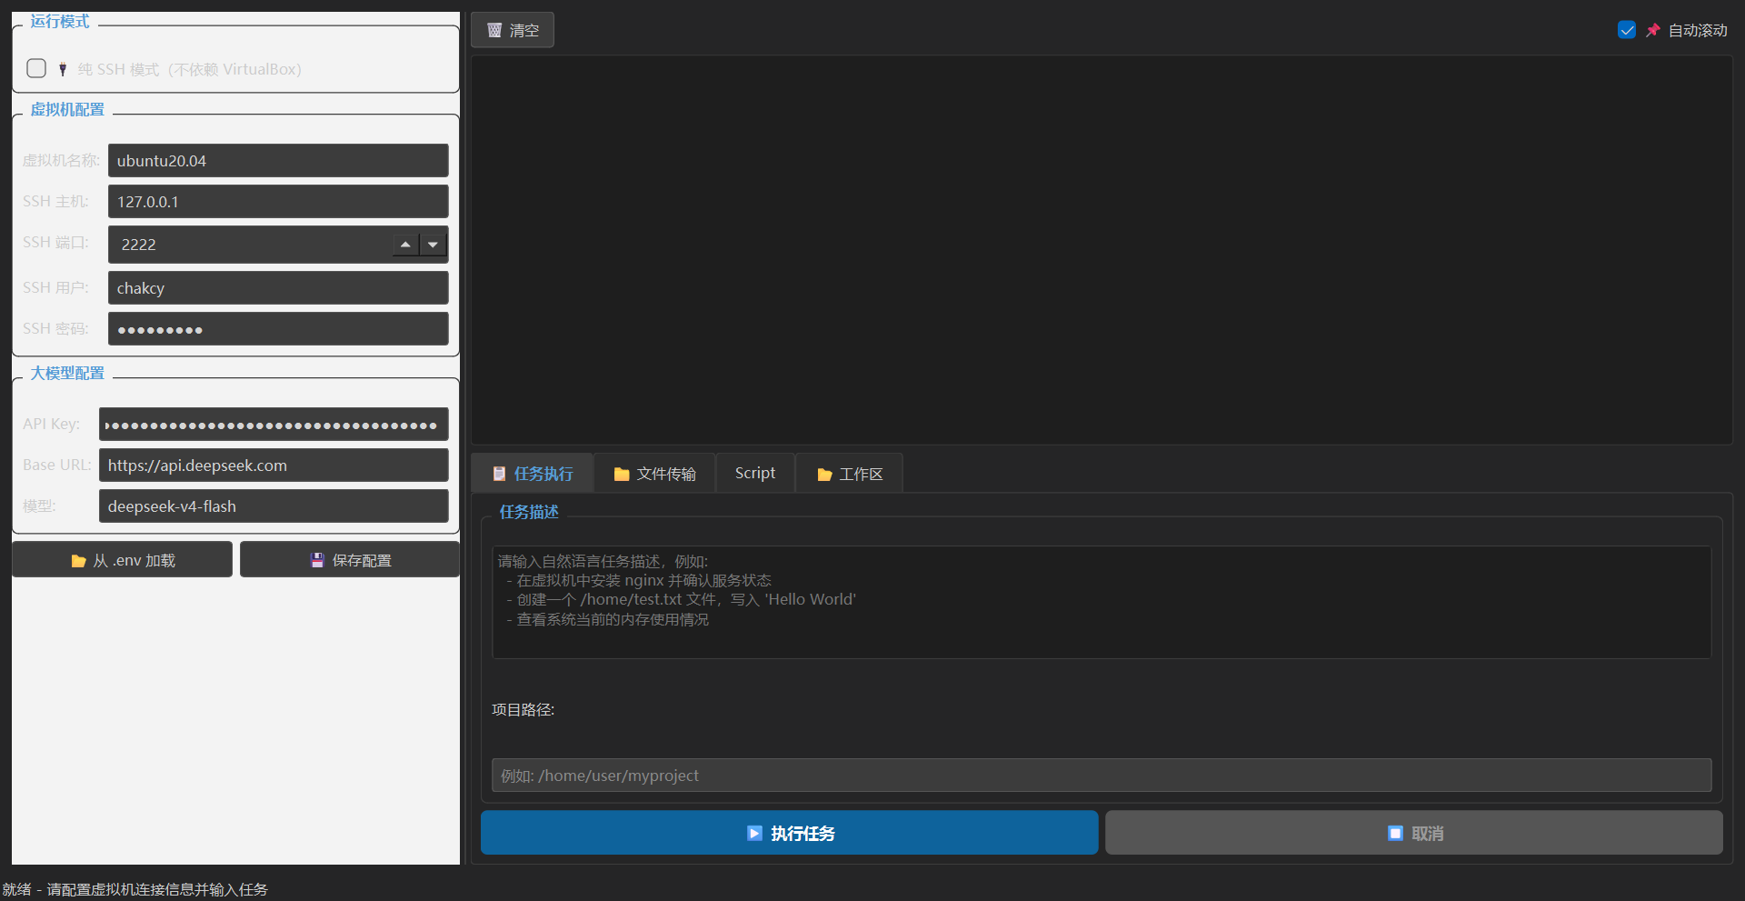Click the folder icon on 从 .env 加载
The height and width of the screenshot is (901, 1745).
click(78, 561)
